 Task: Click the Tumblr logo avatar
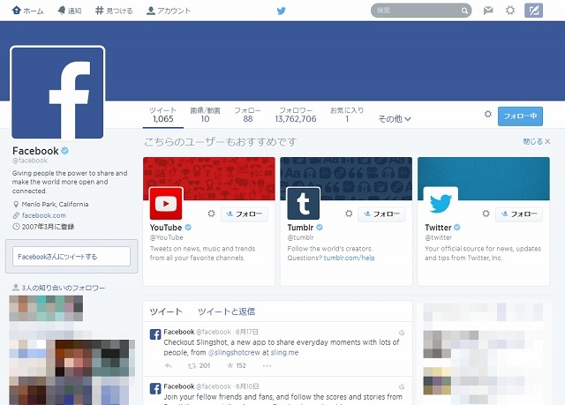coord(304,204)
